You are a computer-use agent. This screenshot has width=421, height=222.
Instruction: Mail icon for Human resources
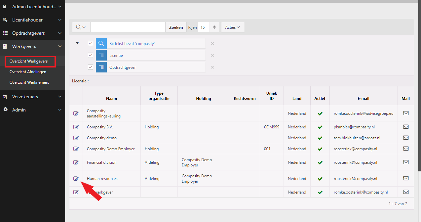pos(406,178)
